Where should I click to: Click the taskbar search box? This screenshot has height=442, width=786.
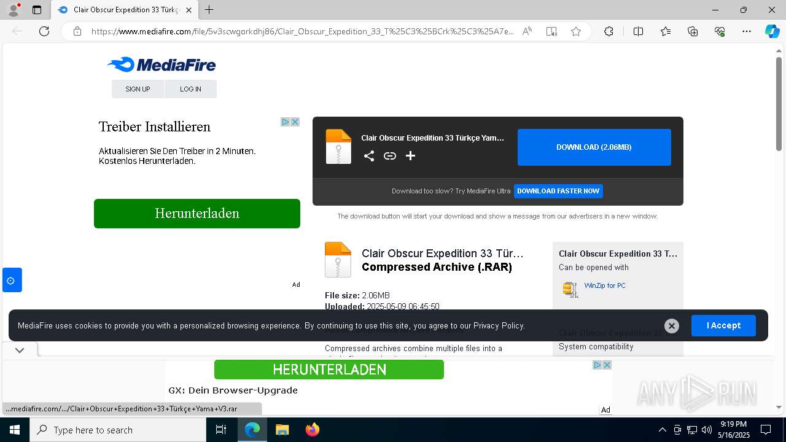(x=118, y=430)
